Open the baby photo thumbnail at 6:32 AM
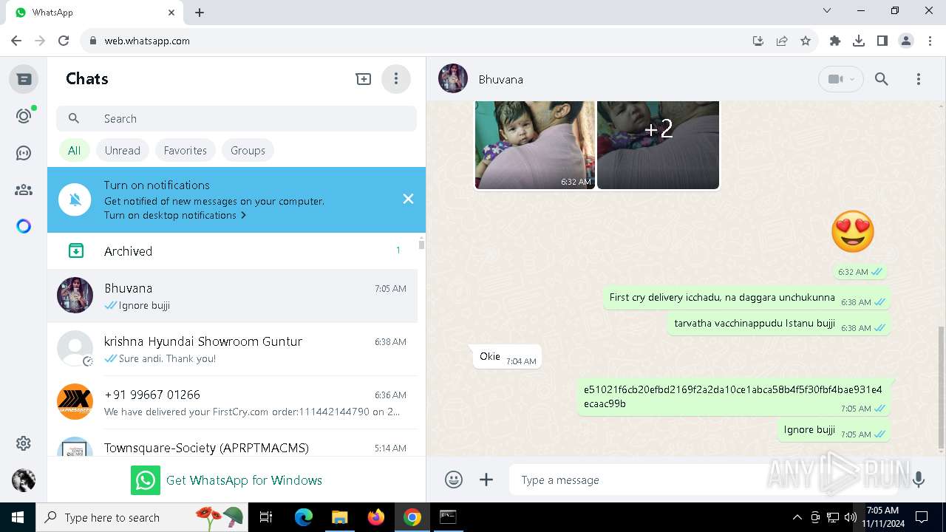The height and width of the screenshot is (532, 946). [x=535, y=145]
